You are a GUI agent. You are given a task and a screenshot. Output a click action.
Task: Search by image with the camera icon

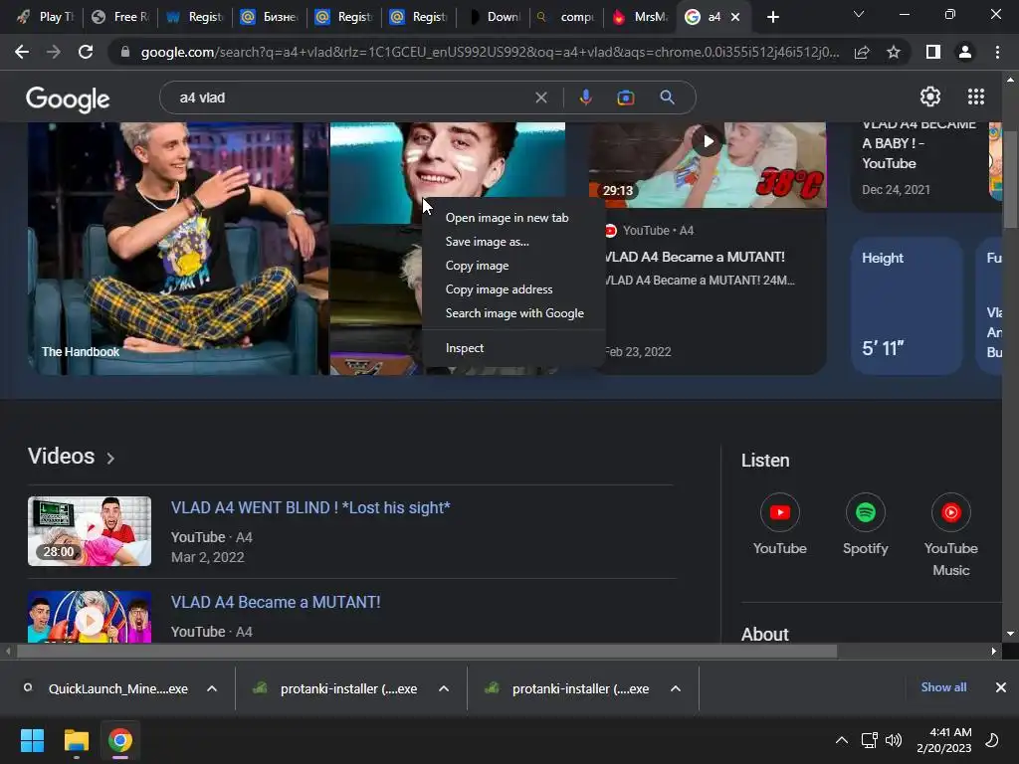point(625,97)
